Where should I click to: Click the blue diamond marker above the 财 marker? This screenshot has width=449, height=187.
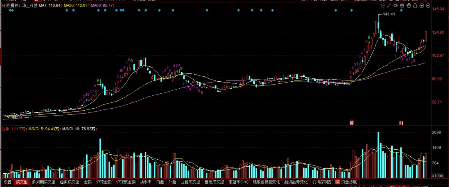coord(401,10)
